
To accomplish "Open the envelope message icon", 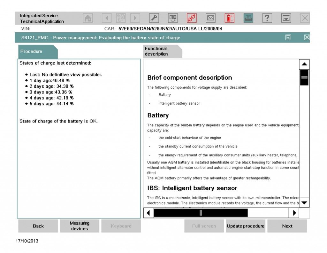I will (x=211, y=18).
